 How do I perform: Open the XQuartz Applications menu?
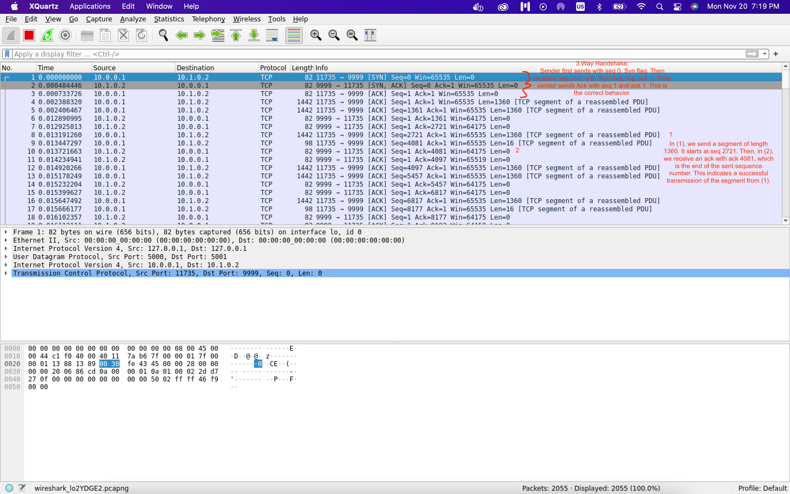click(90, 6)
